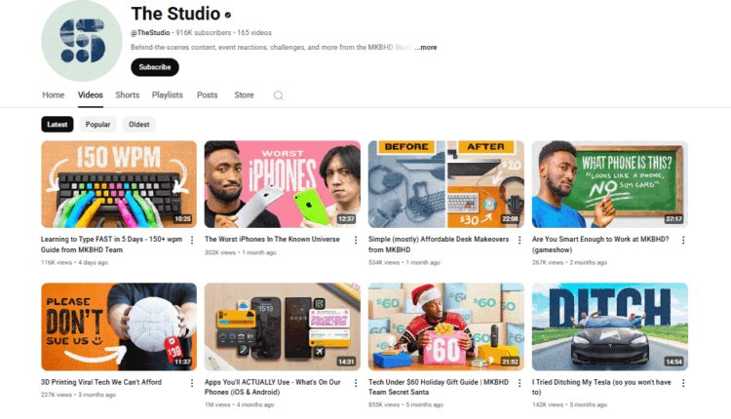This screenshot has height=419, width=731.
Task: Open the Playlists tab
Action: [168, 95]
